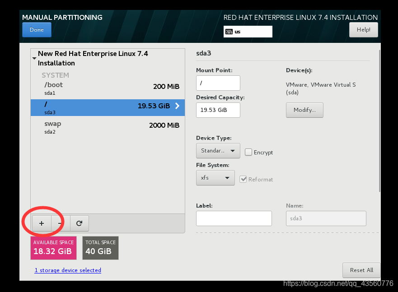The width and height of the screenshot is (398, 292).
Task: Toggle the Reformat checkbox
Action: point(243,179)
